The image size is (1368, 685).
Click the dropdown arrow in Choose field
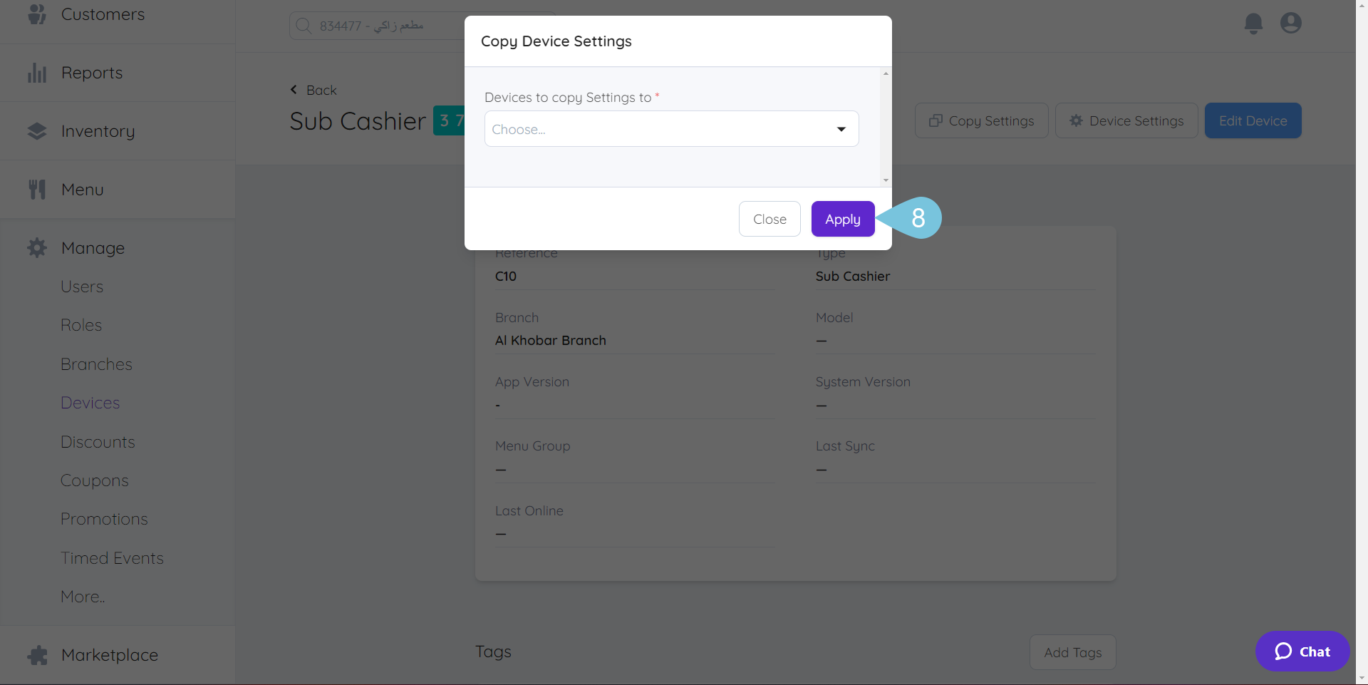click(841, 129)
